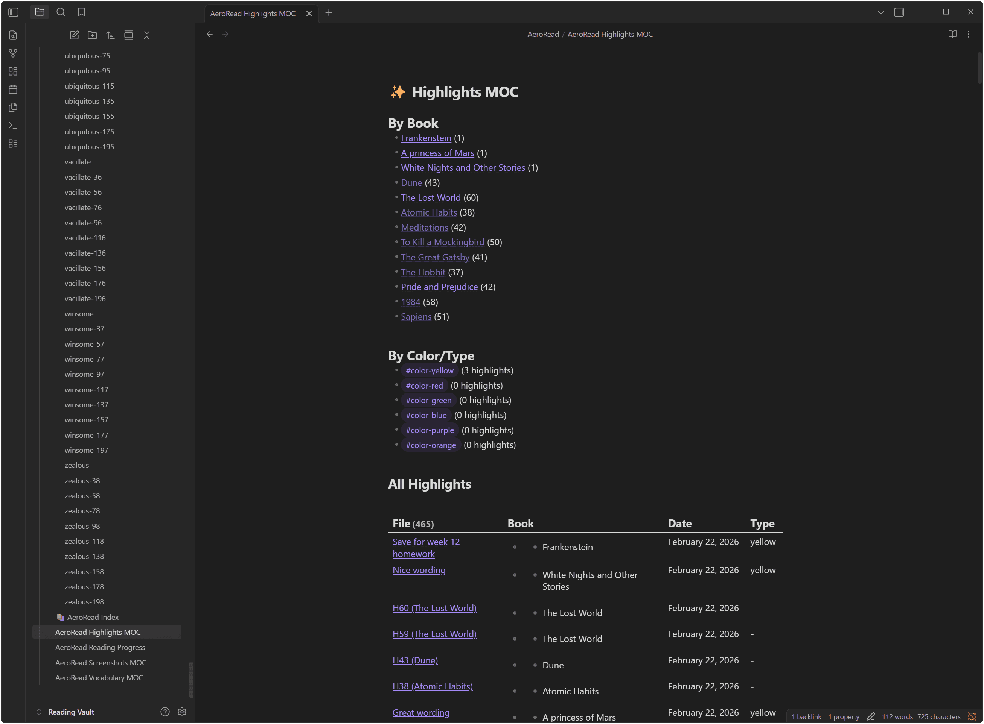
Task: Create a new folder in the file explorer
Action: (92, 35)
